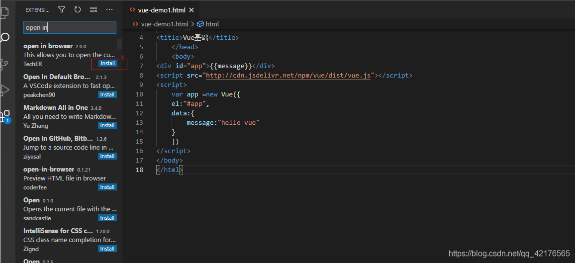
Task: Click the publisher name TechER
Action: (x=33, y=64)
